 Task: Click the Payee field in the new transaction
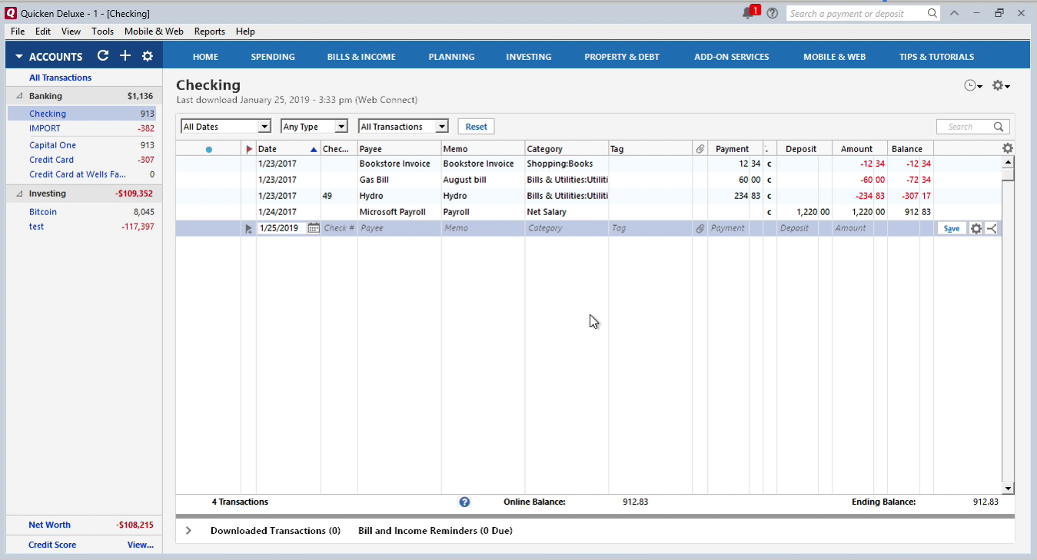click(x=399, y=228)
